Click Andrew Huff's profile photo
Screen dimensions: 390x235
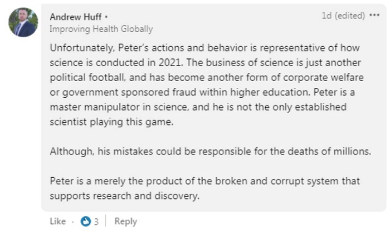tap(23, 22)
